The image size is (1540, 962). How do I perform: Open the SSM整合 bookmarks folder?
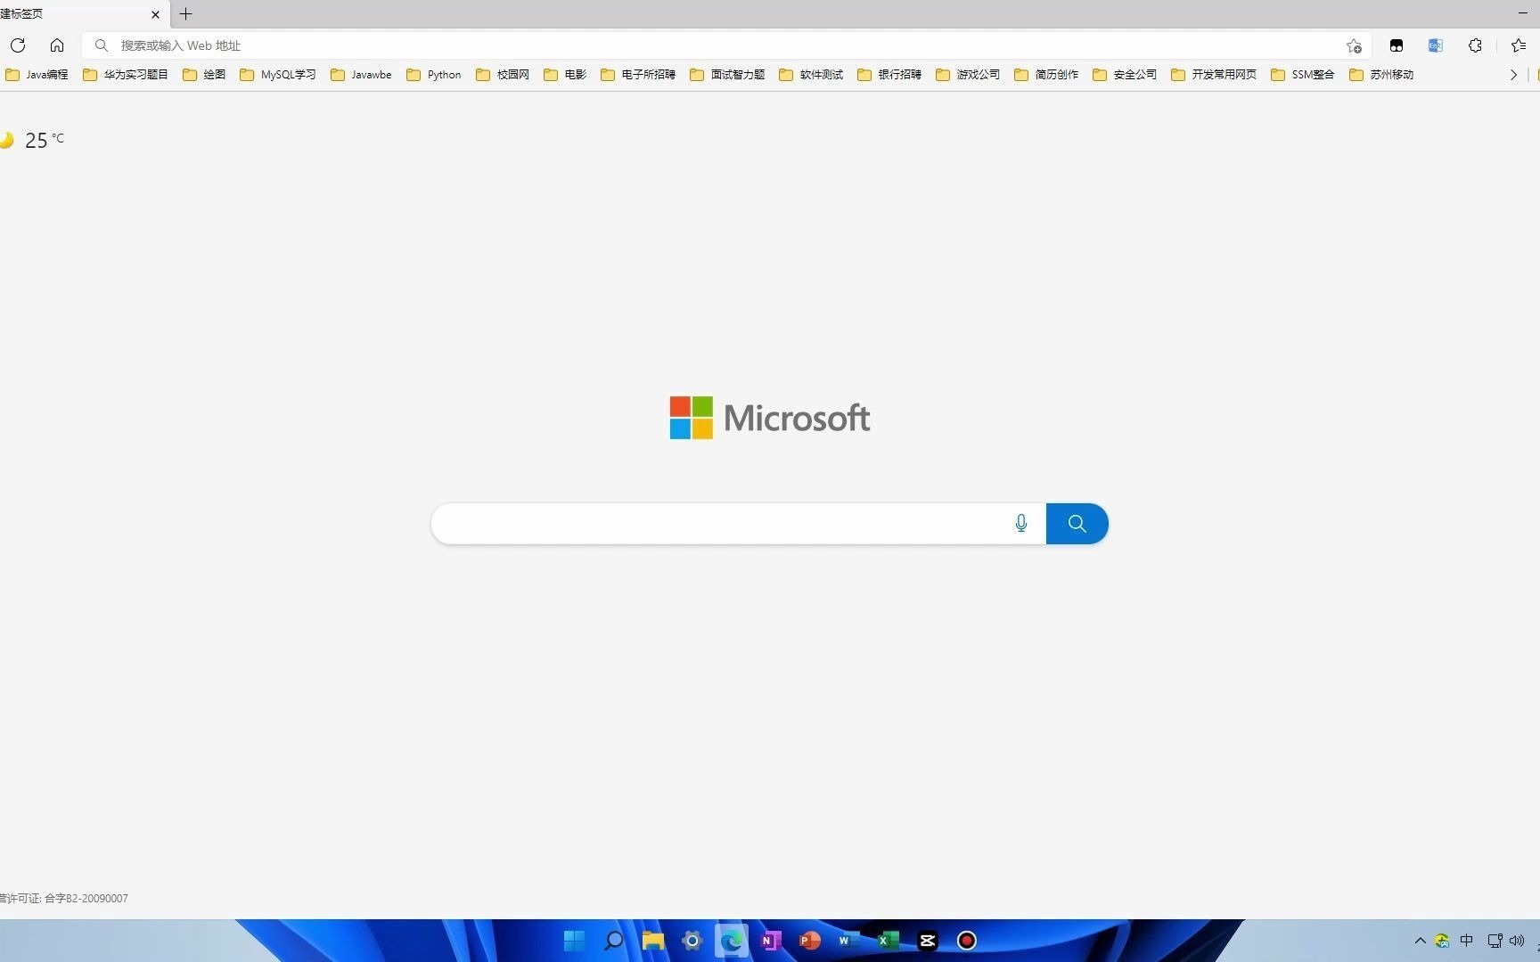click(1303, 75)
